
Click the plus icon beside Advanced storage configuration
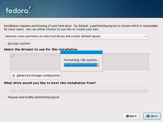coord(14,76)
